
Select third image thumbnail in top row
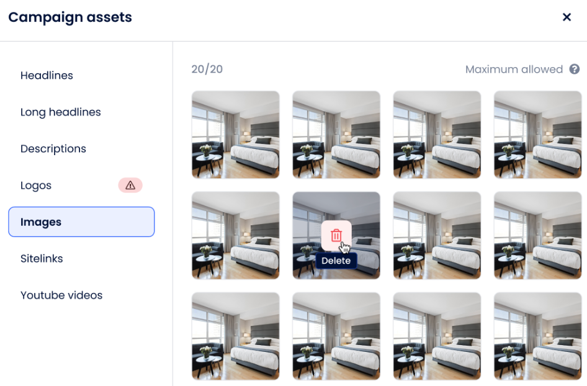pos(437,135)
